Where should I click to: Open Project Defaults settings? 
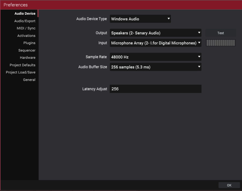click(23, 65)
